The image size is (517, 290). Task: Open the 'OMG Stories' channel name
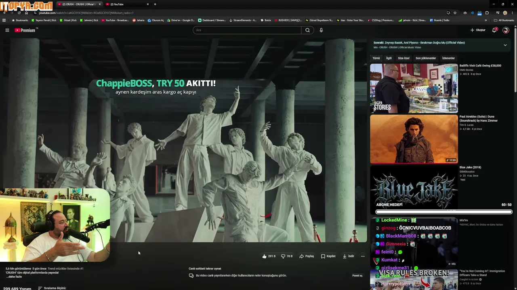pyautogui.click(x=467, y=70)
